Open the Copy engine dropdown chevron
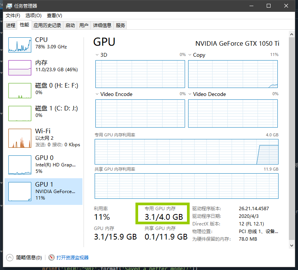This screenshot has height=270, width=298. (x=190, y=55)
